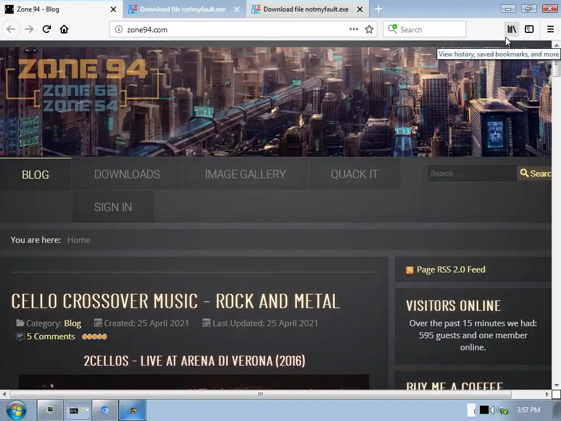This screenshot has width=561, height=421.
Task: Open the volume speaker tray icon
Action: (x=494, y=410)
